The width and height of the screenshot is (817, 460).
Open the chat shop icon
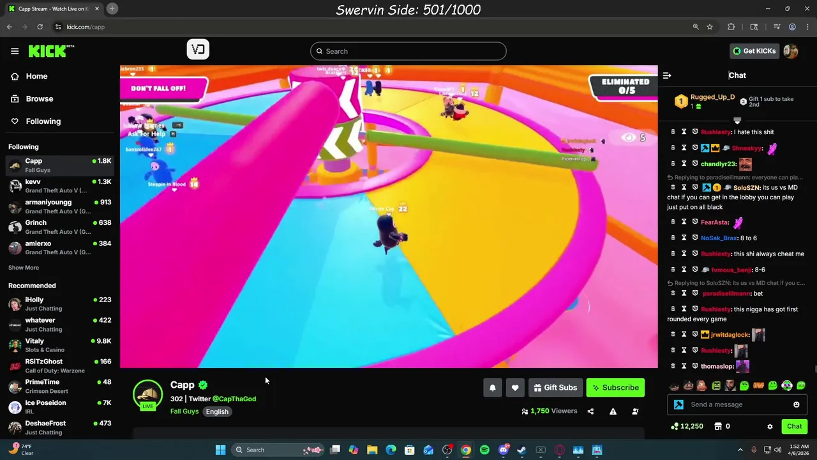[x=717, y=426]
